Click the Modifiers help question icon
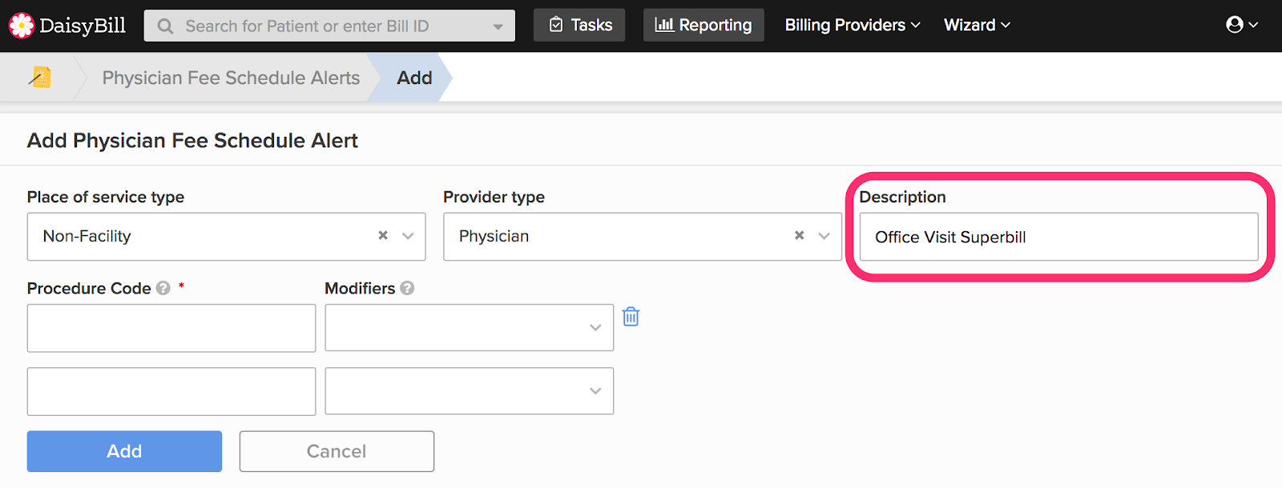The image size is (1282, 488). click(407, 289)
